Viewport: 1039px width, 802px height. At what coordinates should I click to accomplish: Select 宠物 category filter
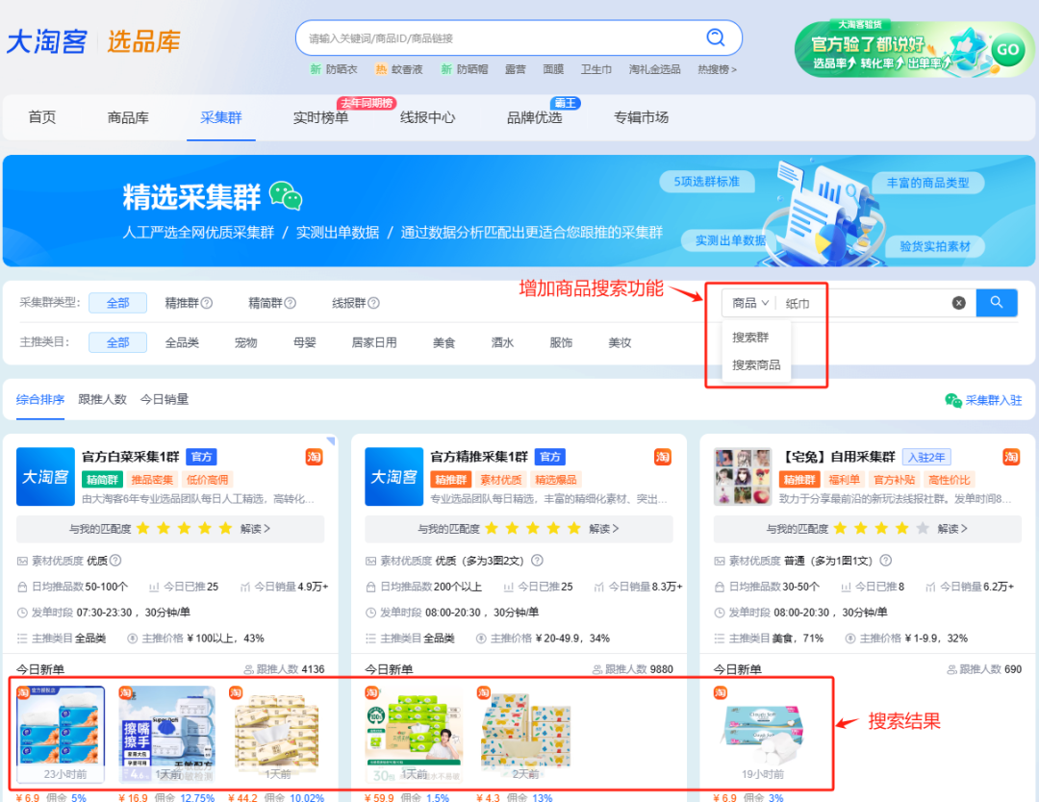pos(246,342)
